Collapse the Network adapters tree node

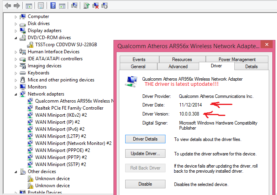16,94
